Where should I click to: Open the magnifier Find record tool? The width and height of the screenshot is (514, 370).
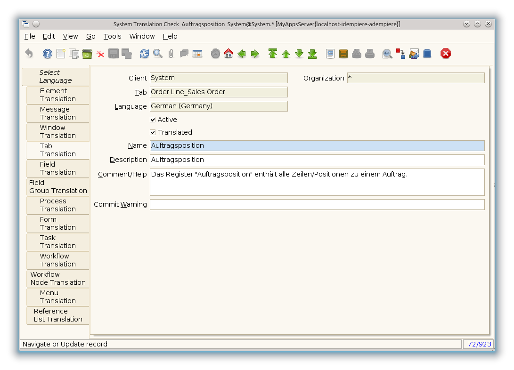click(x=157, y=54)
